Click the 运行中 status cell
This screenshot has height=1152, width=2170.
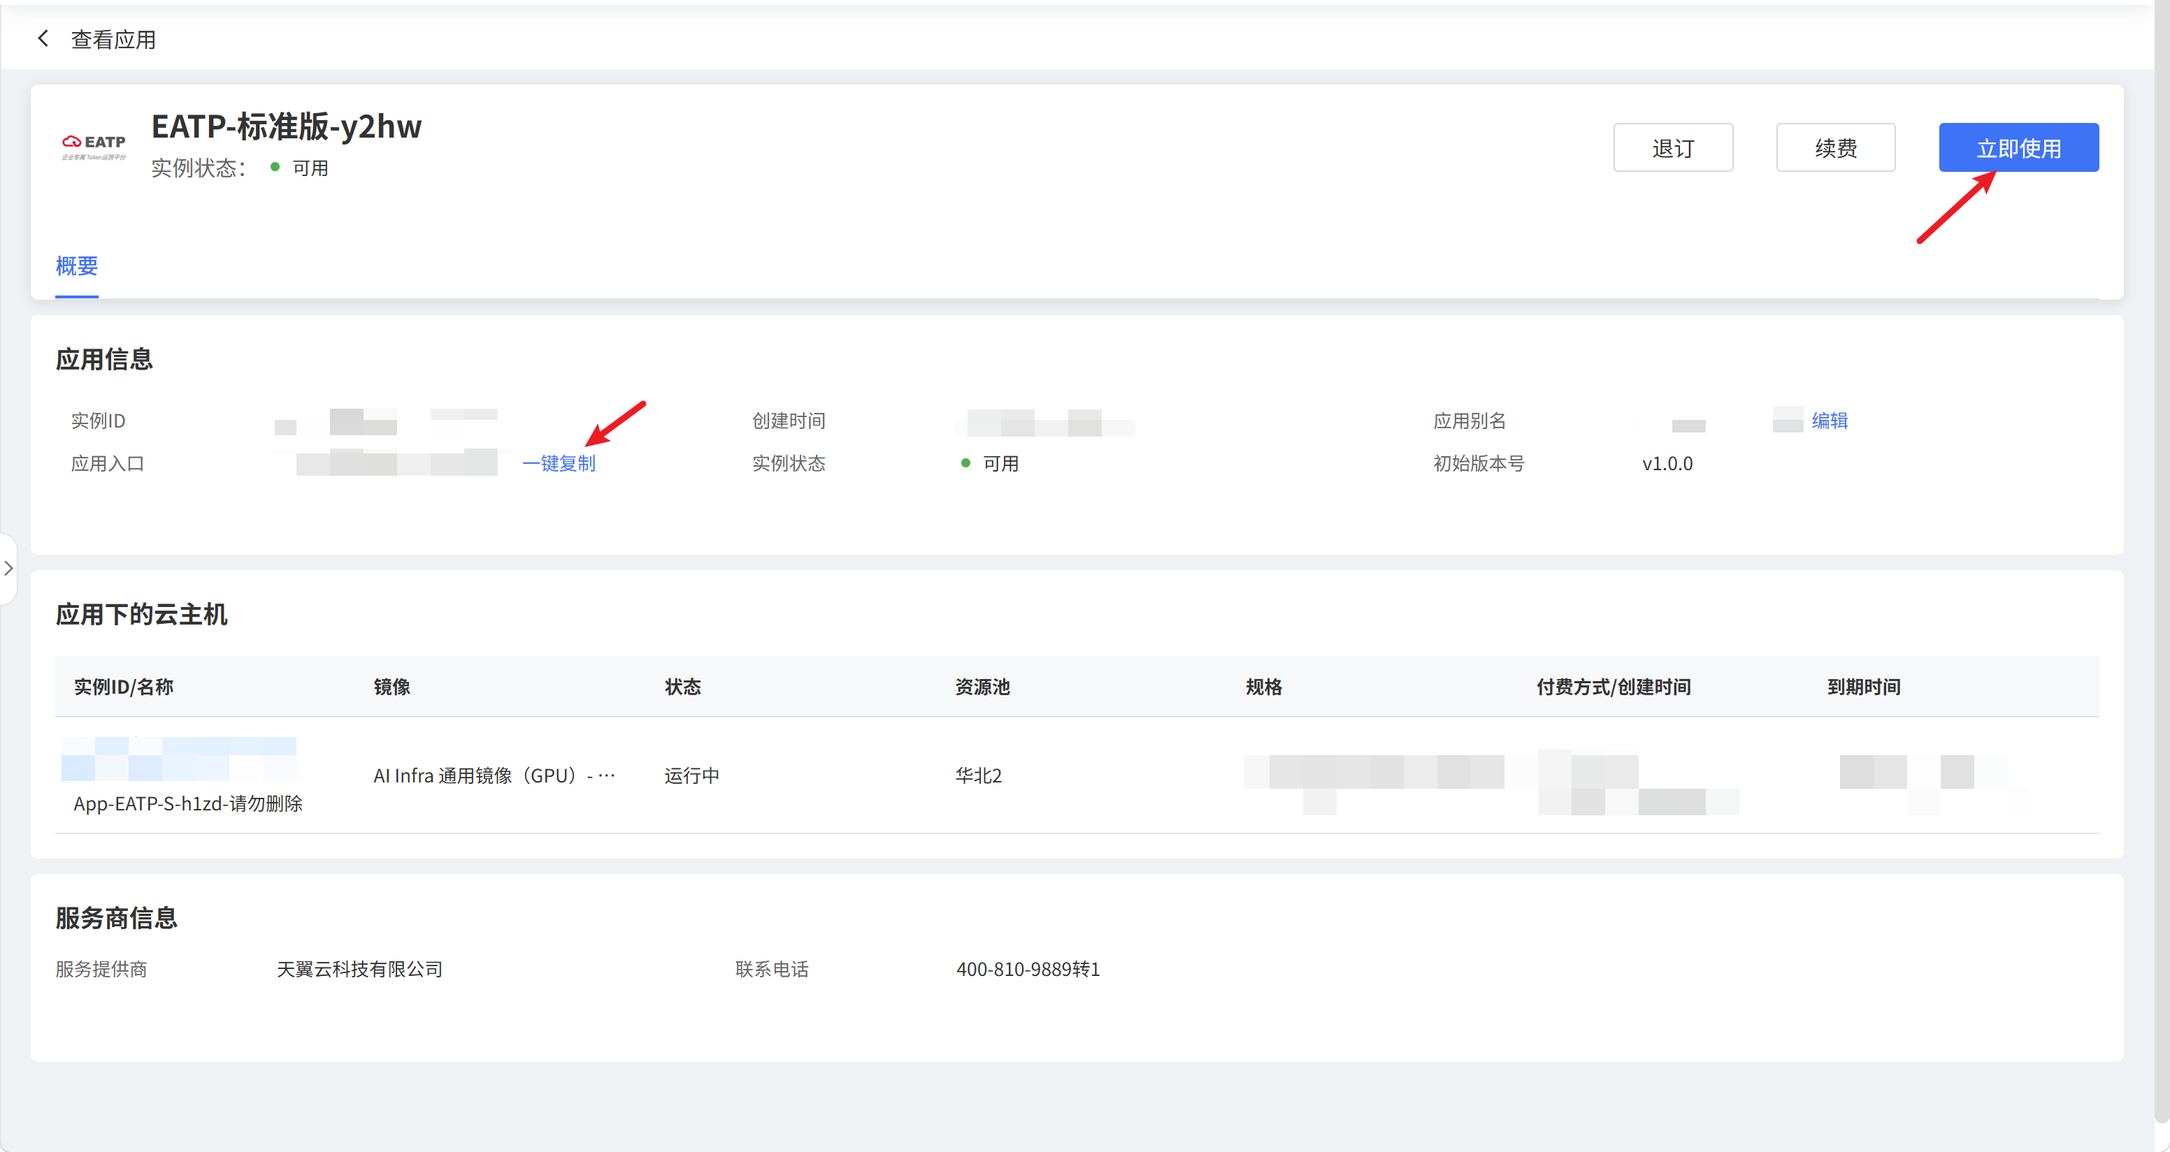coord(691,775)
